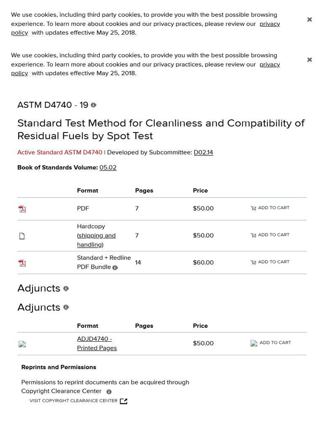Click the Redline PDF Bundle file icon
The width and height of the screenshot is (324, 432).
[22, 263]
